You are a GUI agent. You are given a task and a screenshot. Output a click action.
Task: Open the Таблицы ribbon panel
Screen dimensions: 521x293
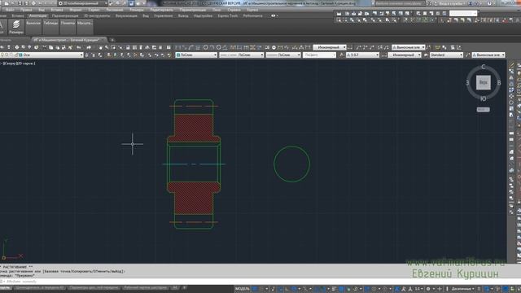pyautogui.click(x=50, y=27)
